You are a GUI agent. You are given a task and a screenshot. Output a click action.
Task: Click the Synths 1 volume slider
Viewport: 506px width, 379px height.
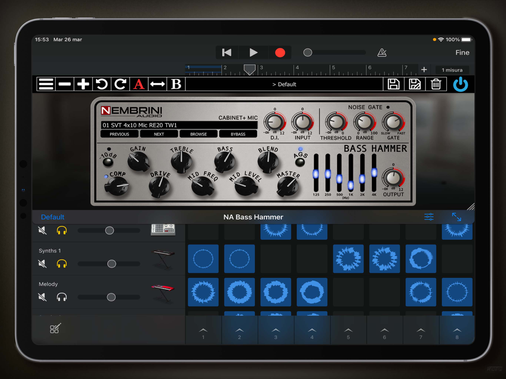109,264
